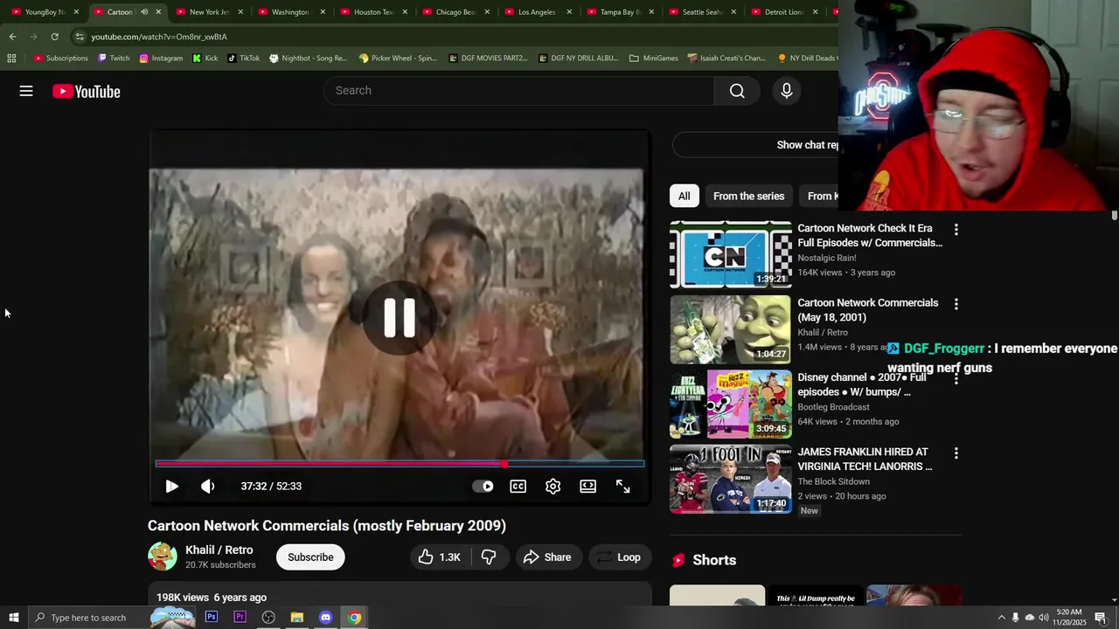Open the Chrome apps grid in bookmarks bar
The height and width of the screenshot is (629, 1119).
click(11, 59)
